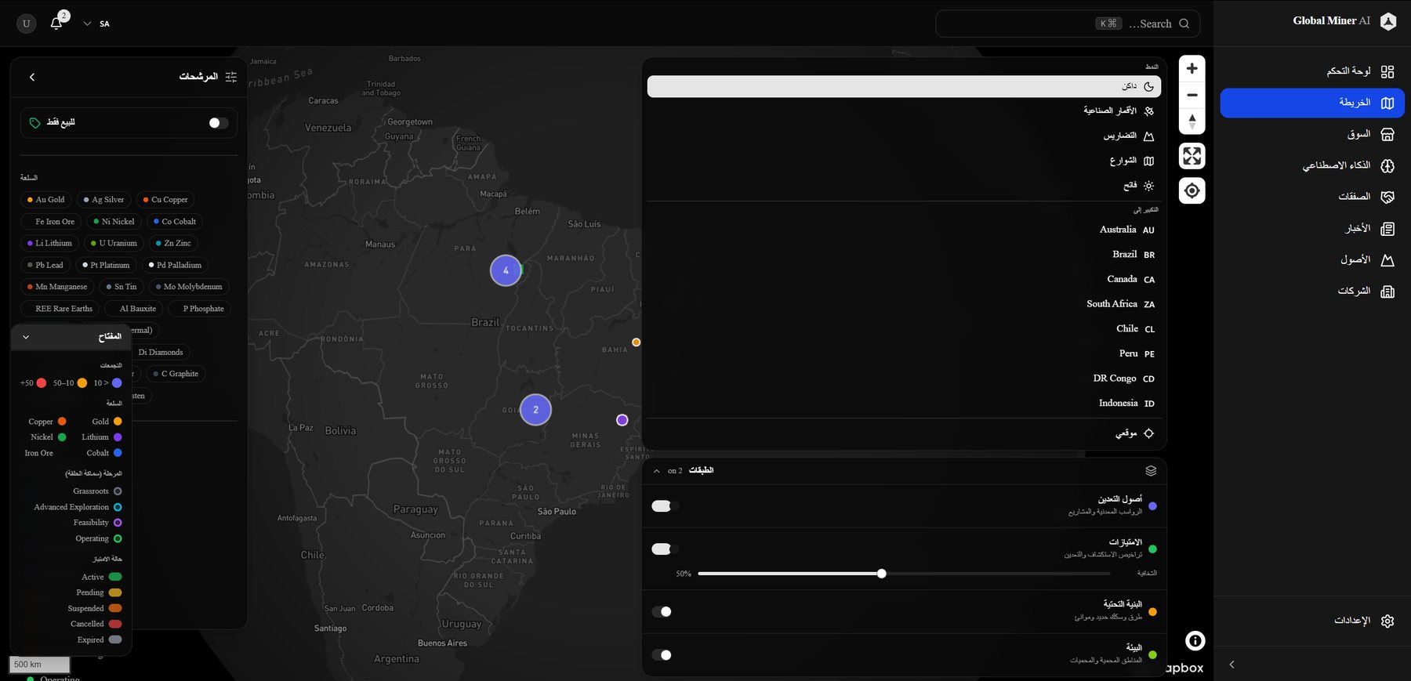This screenshot has width=1411, height=681.
Task: Select الشوارع streets map style
Action: coord(904,161)
